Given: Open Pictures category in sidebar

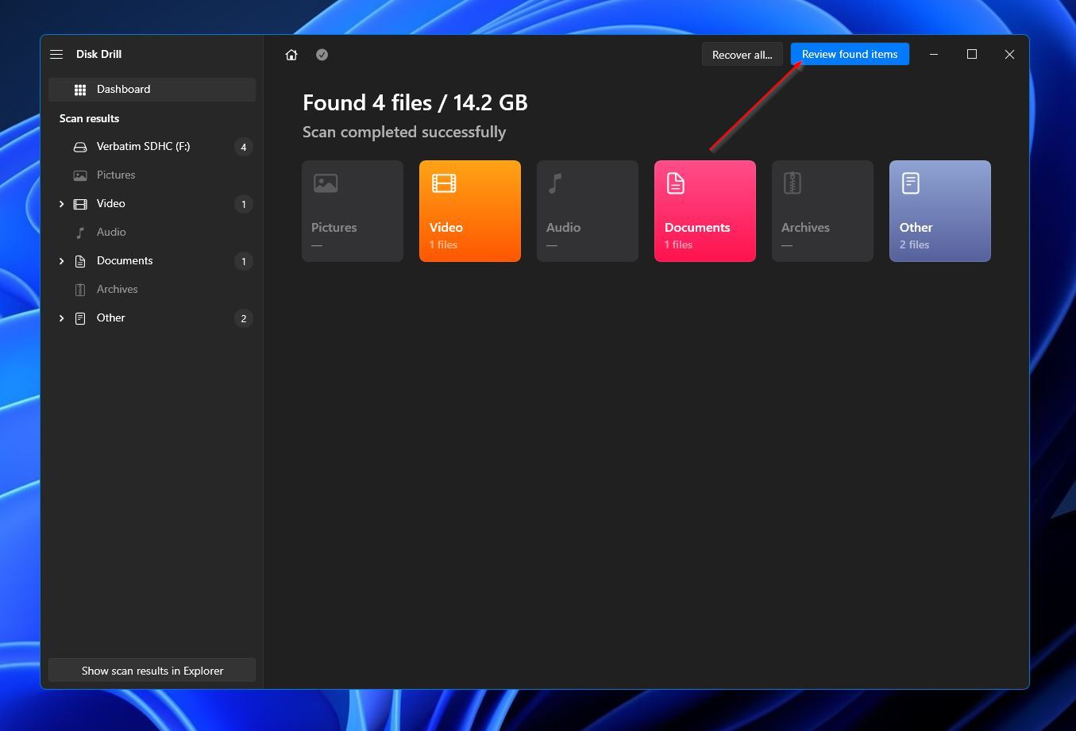Looking at the screenshot, I should pos(152,175).
